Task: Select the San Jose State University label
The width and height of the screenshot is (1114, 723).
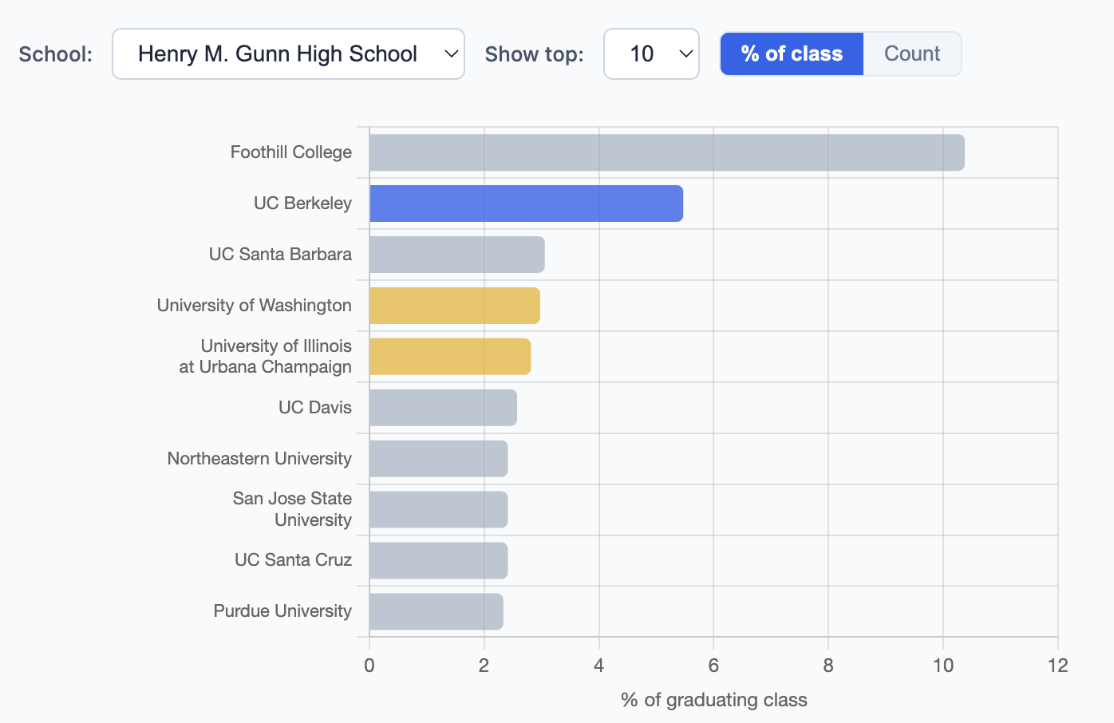Action: click(292, 508)
